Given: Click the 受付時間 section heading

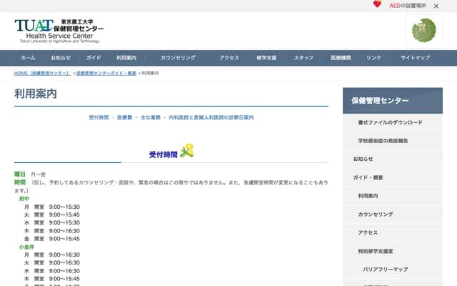Looking at the screenshot, I should coord(164,154).
